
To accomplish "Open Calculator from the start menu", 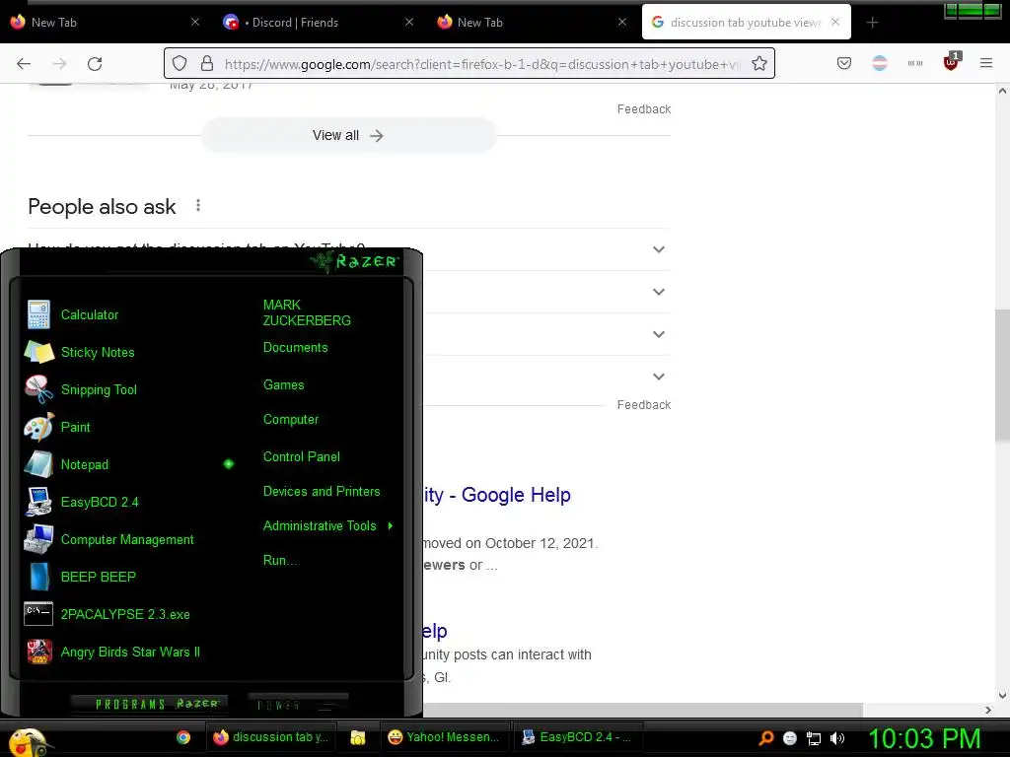I will pos(89,314).
